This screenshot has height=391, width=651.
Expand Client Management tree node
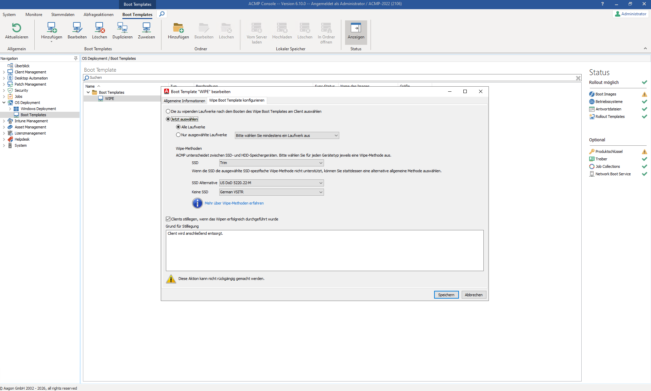(x=4, y=72)
